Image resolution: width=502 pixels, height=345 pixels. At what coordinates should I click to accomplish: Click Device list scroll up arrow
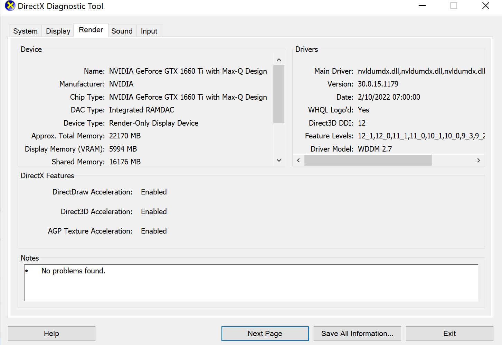279,60
